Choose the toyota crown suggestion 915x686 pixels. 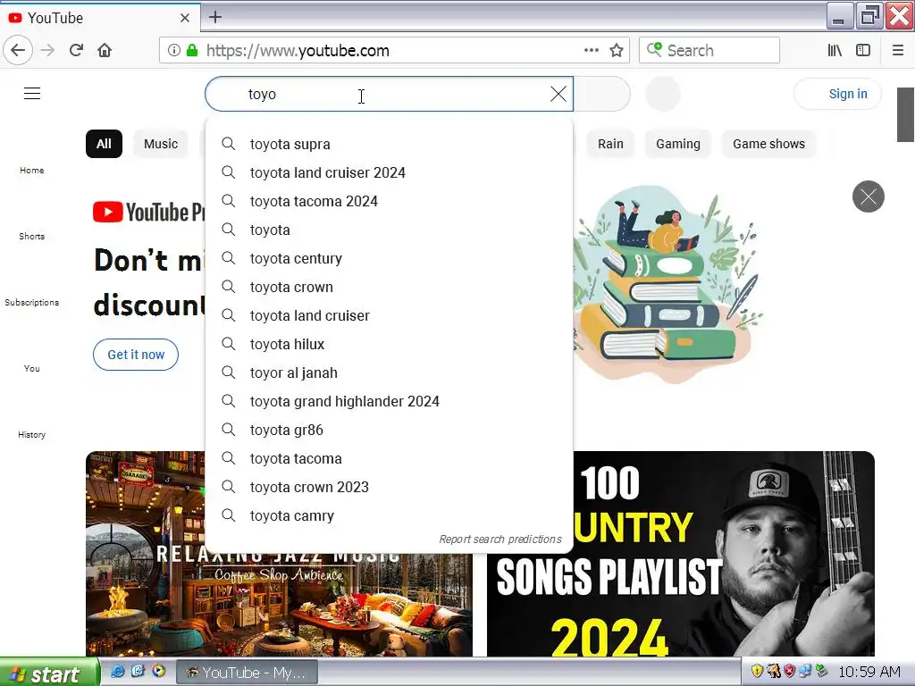click(389, 287)
